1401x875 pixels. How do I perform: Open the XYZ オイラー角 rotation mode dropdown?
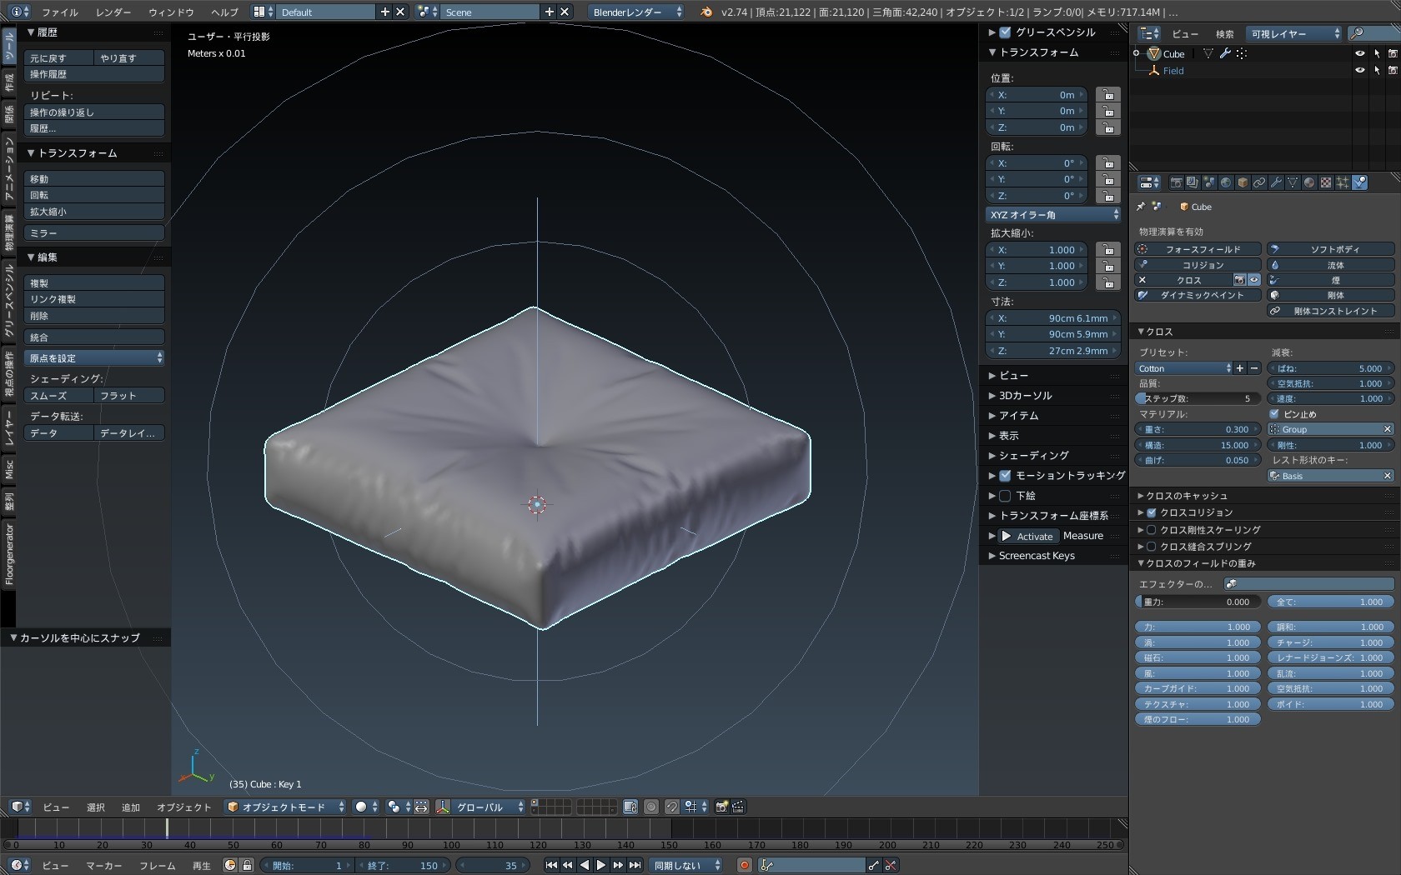click(x=1053, y=215)
